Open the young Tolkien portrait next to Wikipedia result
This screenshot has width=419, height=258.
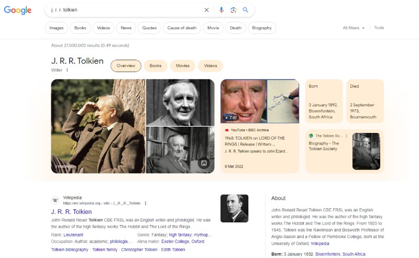click(x=234, y=208)
